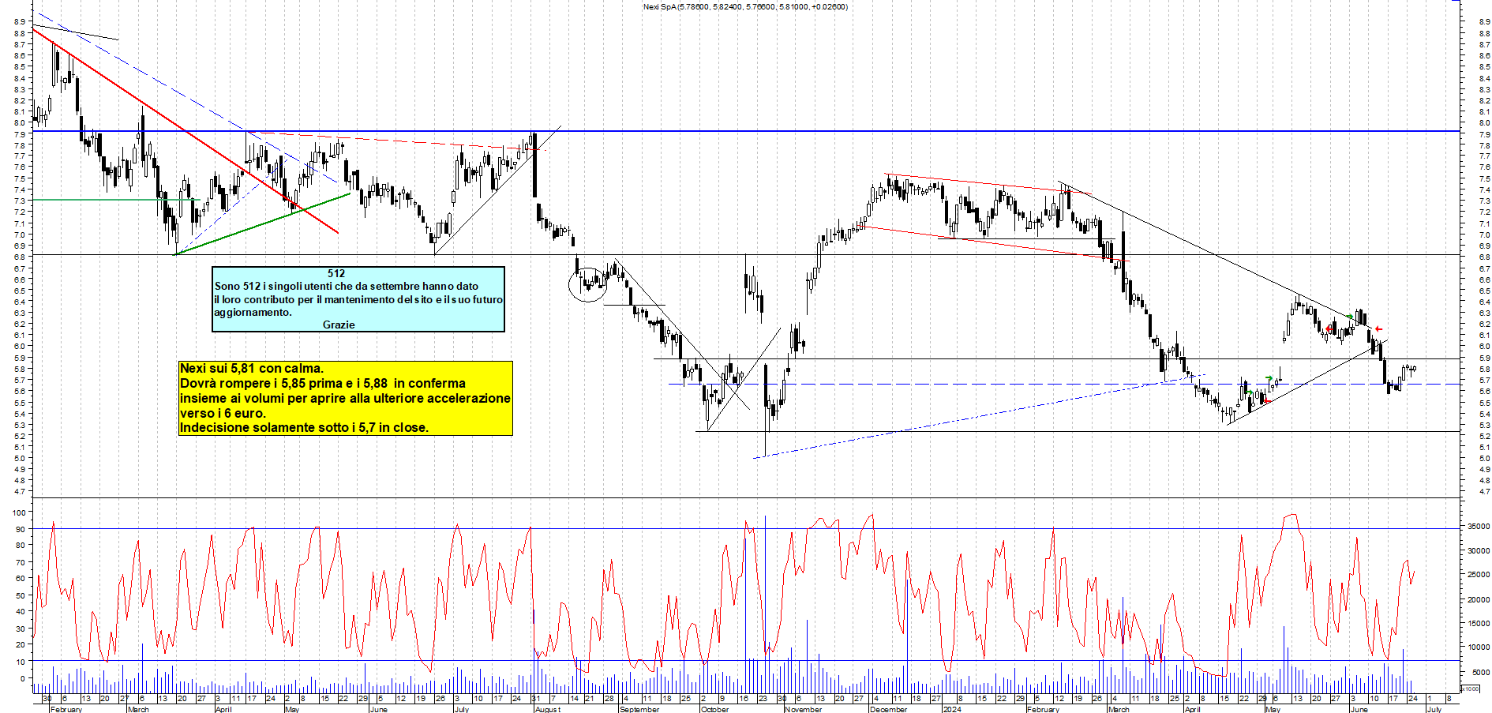This screenshot has height=713, width=1492.
Task: Click the word 'aggiornamento.' in the cyan box
Action: (253, 312)
